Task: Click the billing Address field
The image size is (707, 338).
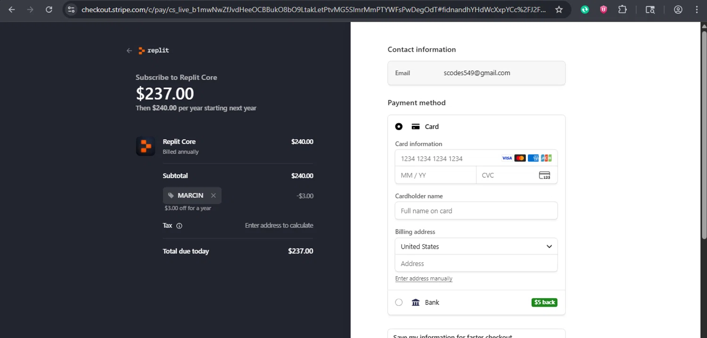Action: click(x=476, y=264)
